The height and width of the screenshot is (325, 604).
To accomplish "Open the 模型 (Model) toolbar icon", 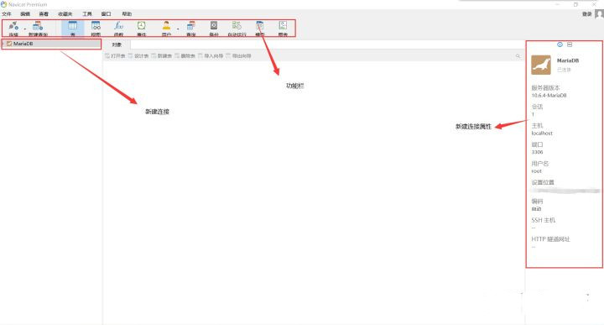I will 260,29.
